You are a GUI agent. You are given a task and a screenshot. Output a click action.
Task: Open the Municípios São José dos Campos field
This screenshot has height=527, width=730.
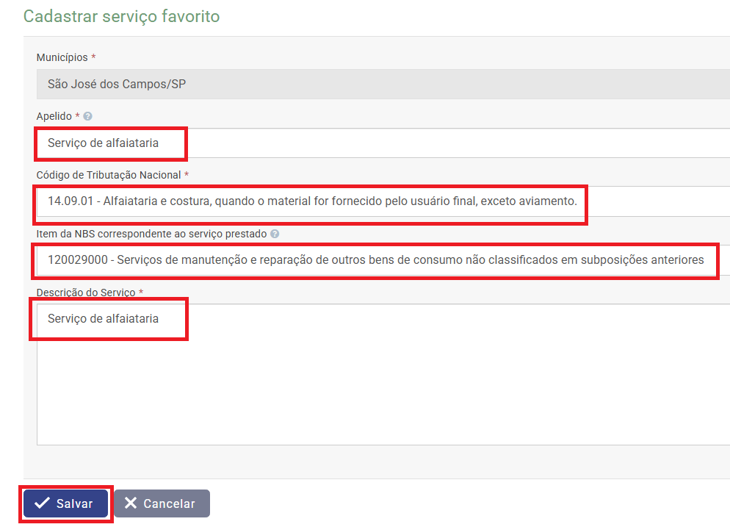(x=382, y=85)
